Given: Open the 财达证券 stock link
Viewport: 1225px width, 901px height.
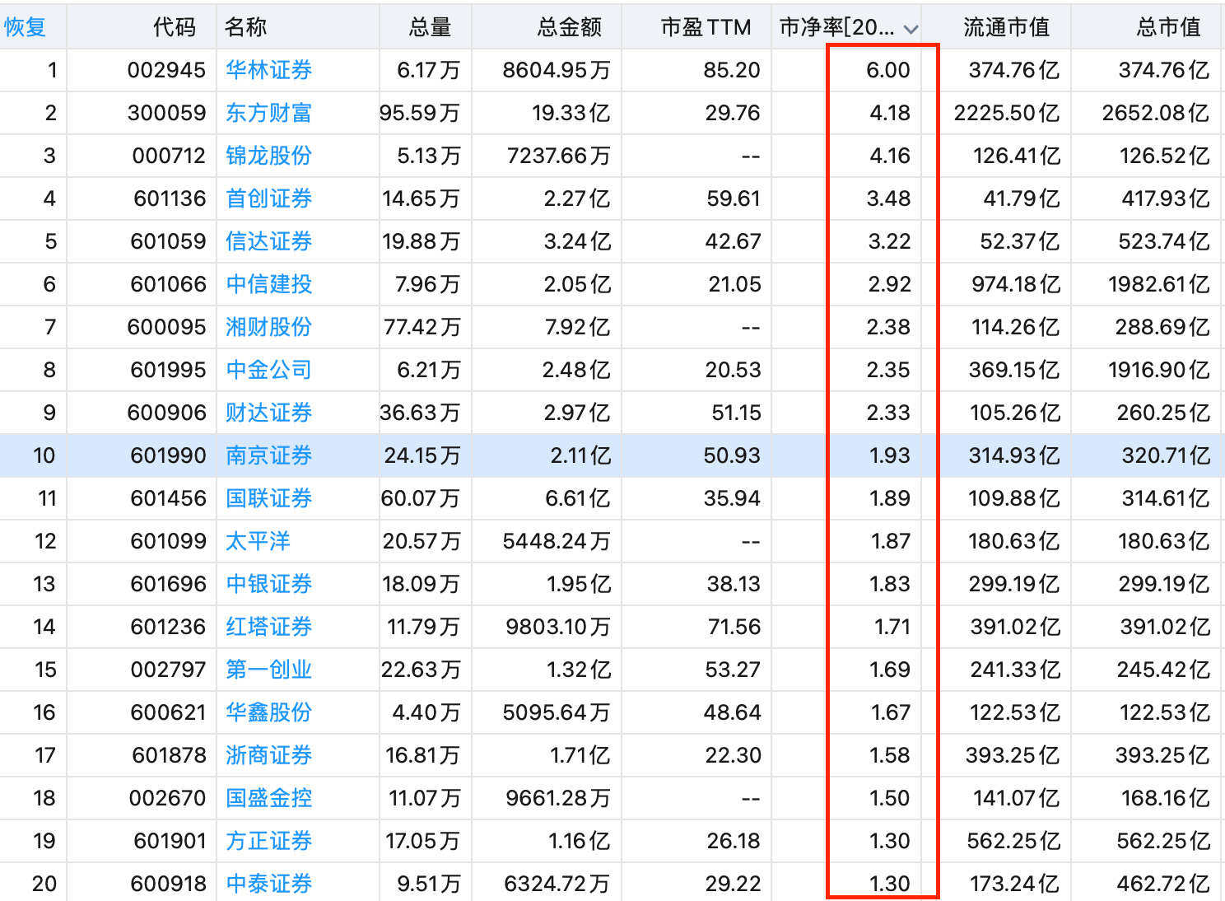Looking at the screenshot, I should pyautogui.click(x=269, y=413).
